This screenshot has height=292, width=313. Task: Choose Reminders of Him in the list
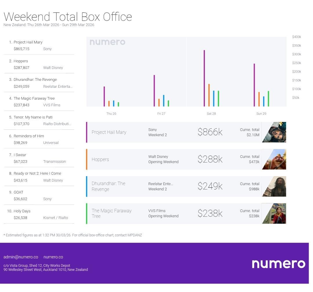(x=29, y=136)
